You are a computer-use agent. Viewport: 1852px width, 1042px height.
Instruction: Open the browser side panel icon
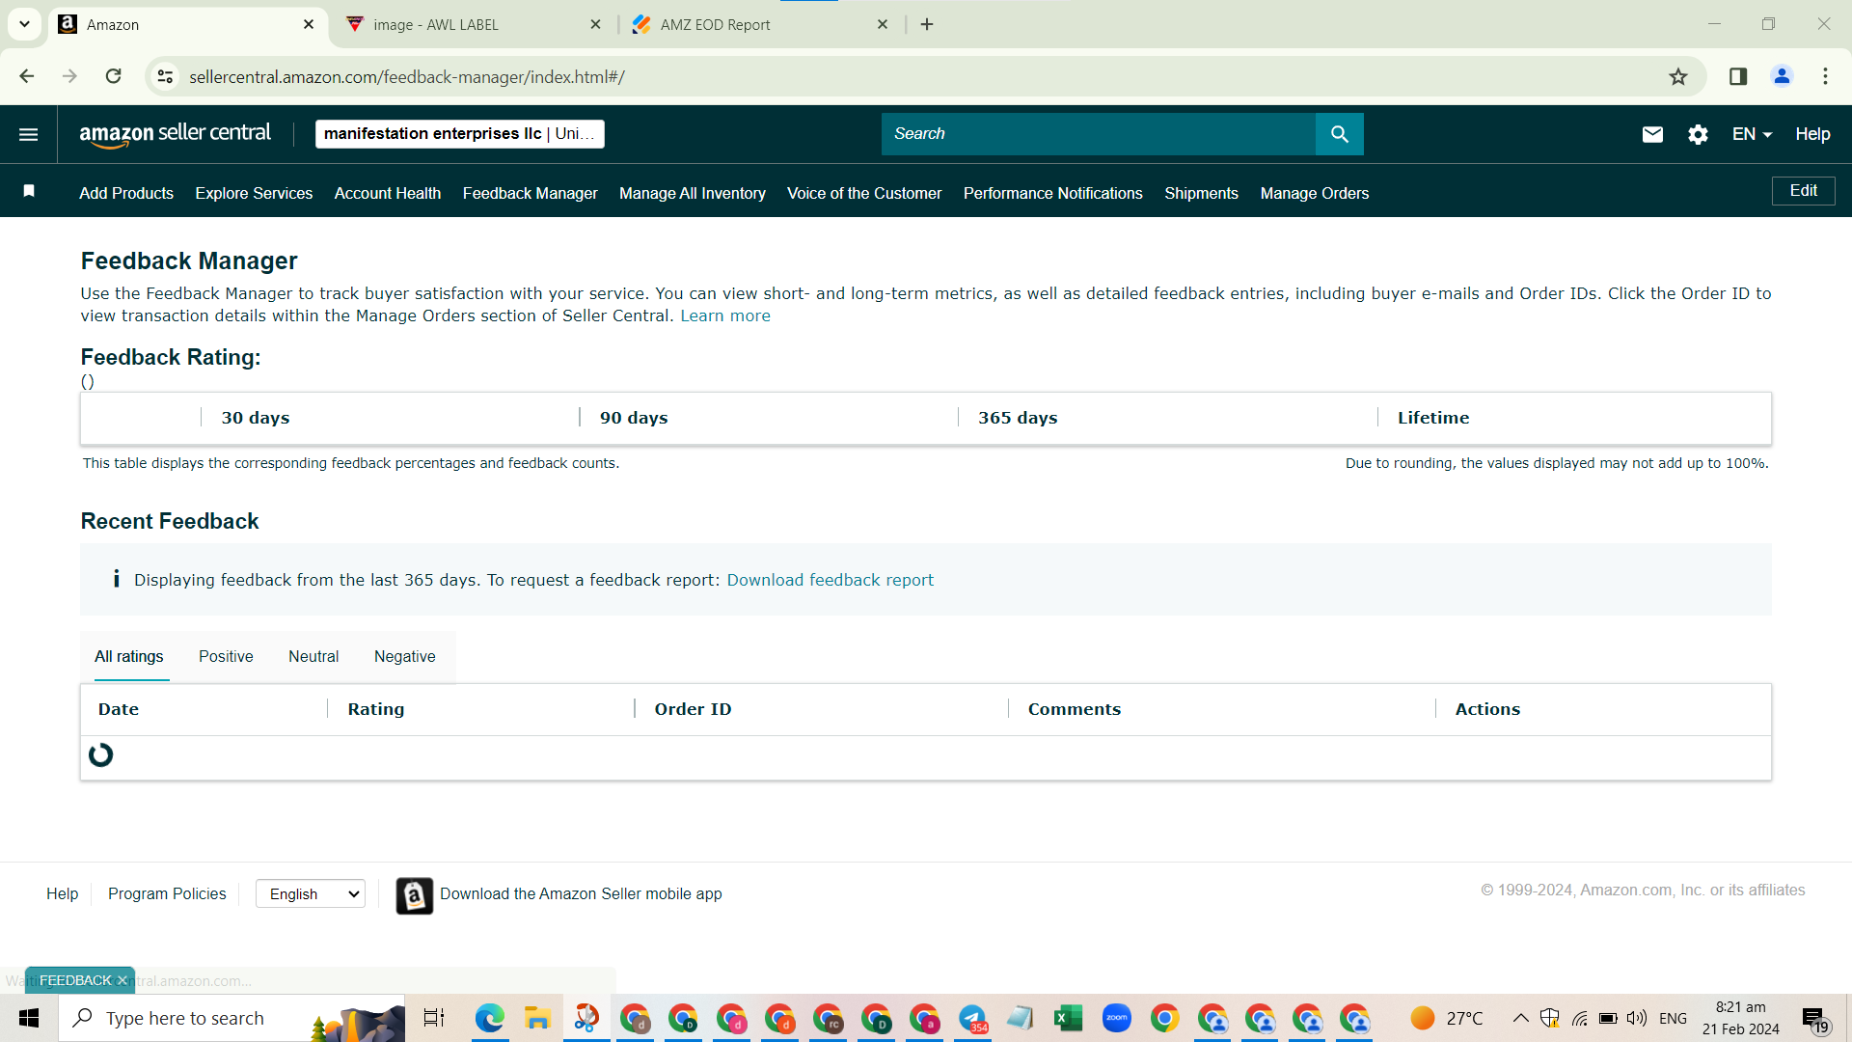click(x=1738, y=77)
